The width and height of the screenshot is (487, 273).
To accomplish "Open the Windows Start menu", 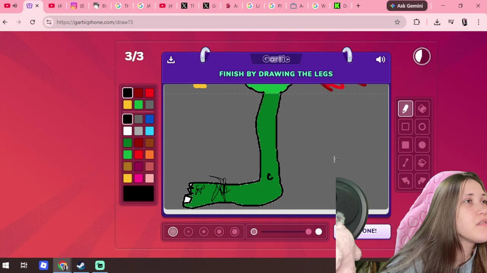I will 5,265.
